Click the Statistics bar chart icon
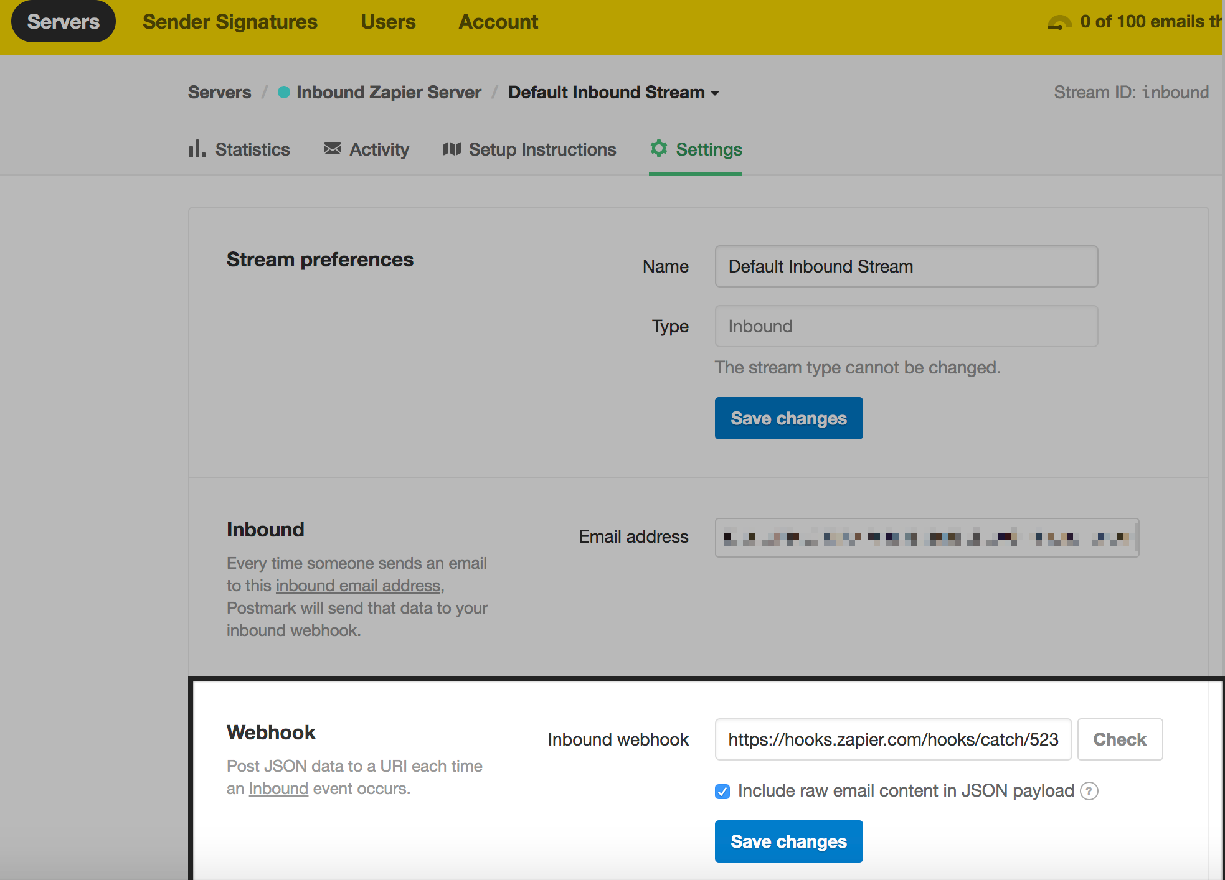The width and height of the screenshot is (1225, 880). (x=197, y=149)
